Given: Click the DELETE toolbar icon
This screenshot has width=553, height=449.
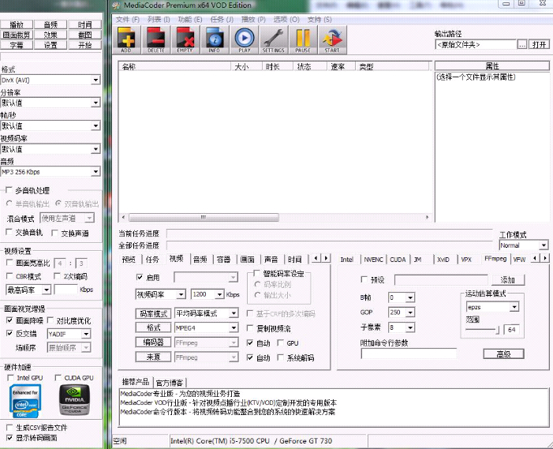Looking at the screenshot, I should (x=156, y=39).
